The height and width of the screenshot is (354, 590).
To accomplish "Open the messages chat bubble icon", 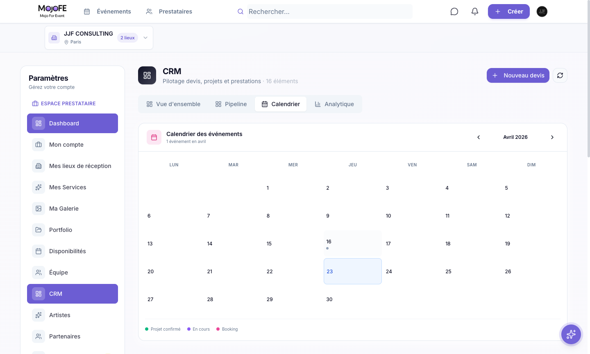I will [454, 11].
